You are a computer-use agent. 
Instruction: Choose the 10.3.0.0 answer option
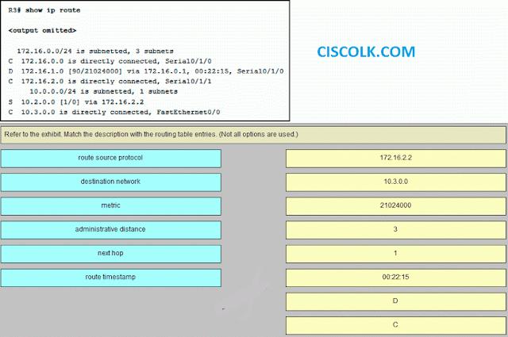395,182
